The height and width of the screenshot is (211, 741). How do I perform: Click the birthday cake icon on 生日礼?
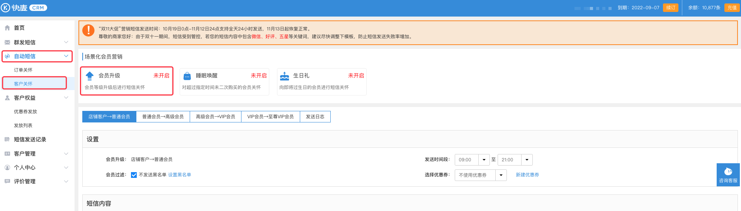[x=285, y=76]
